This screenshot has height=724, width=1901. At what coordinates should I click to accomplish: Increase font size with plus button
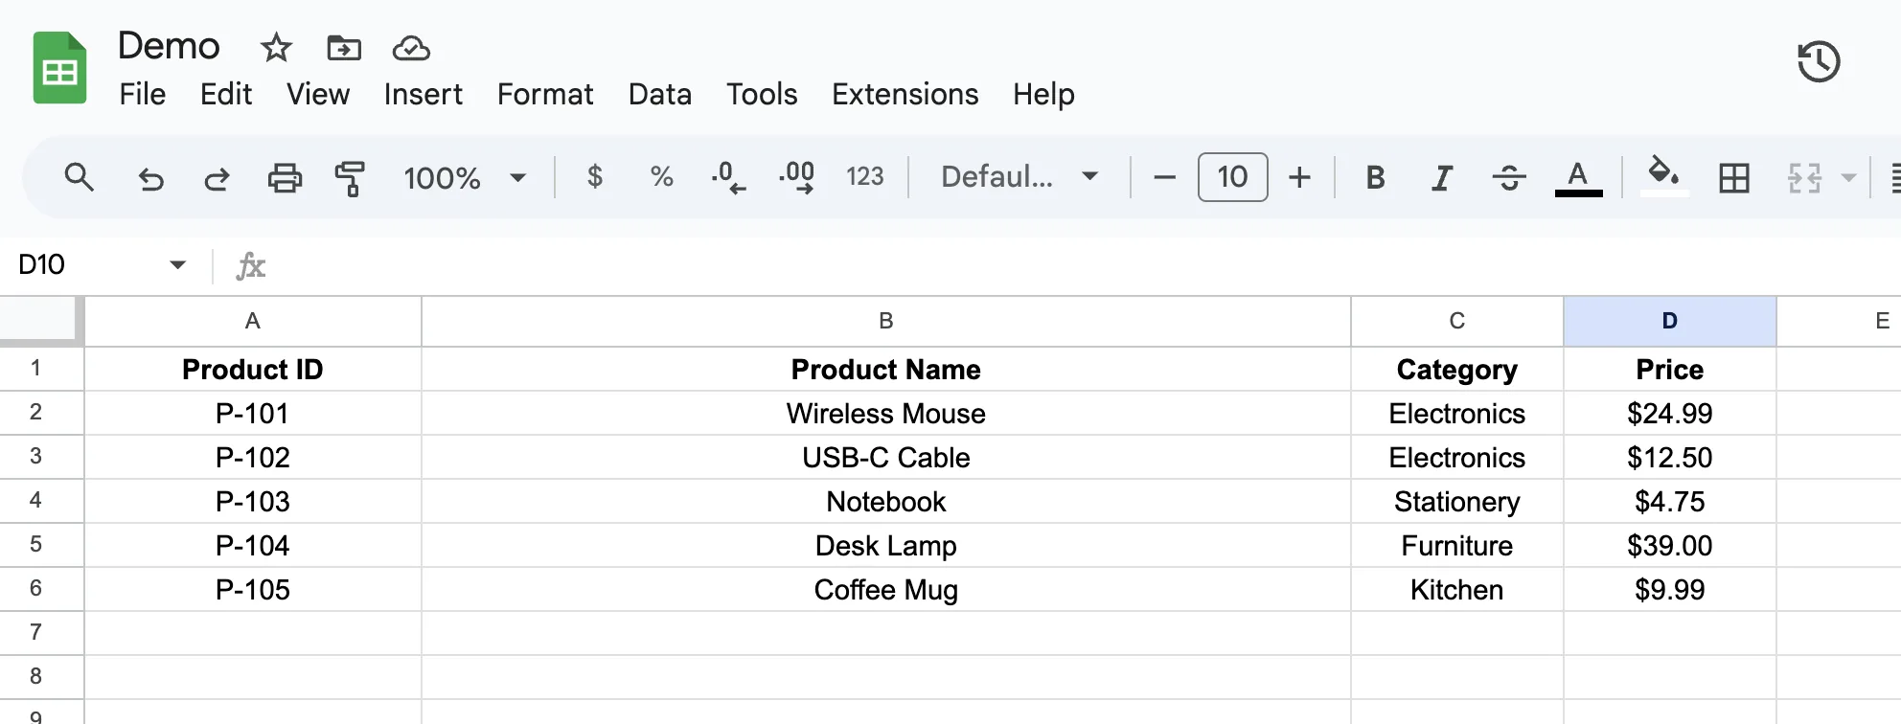click(1299, 177)
